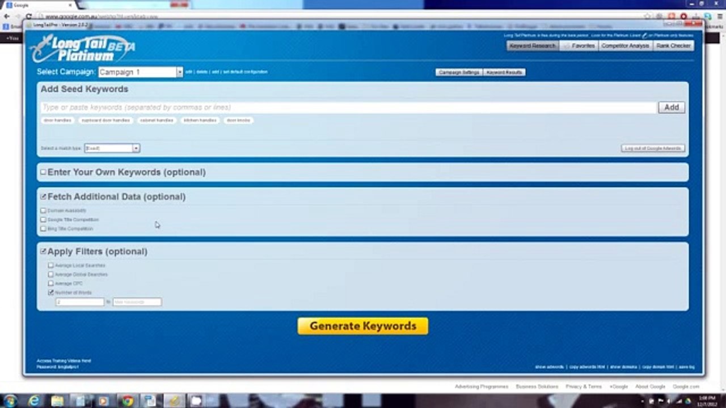Click the Generate Keywords button
The width and height of the screenshot is (726, 408).
click(x=363, y=326)
